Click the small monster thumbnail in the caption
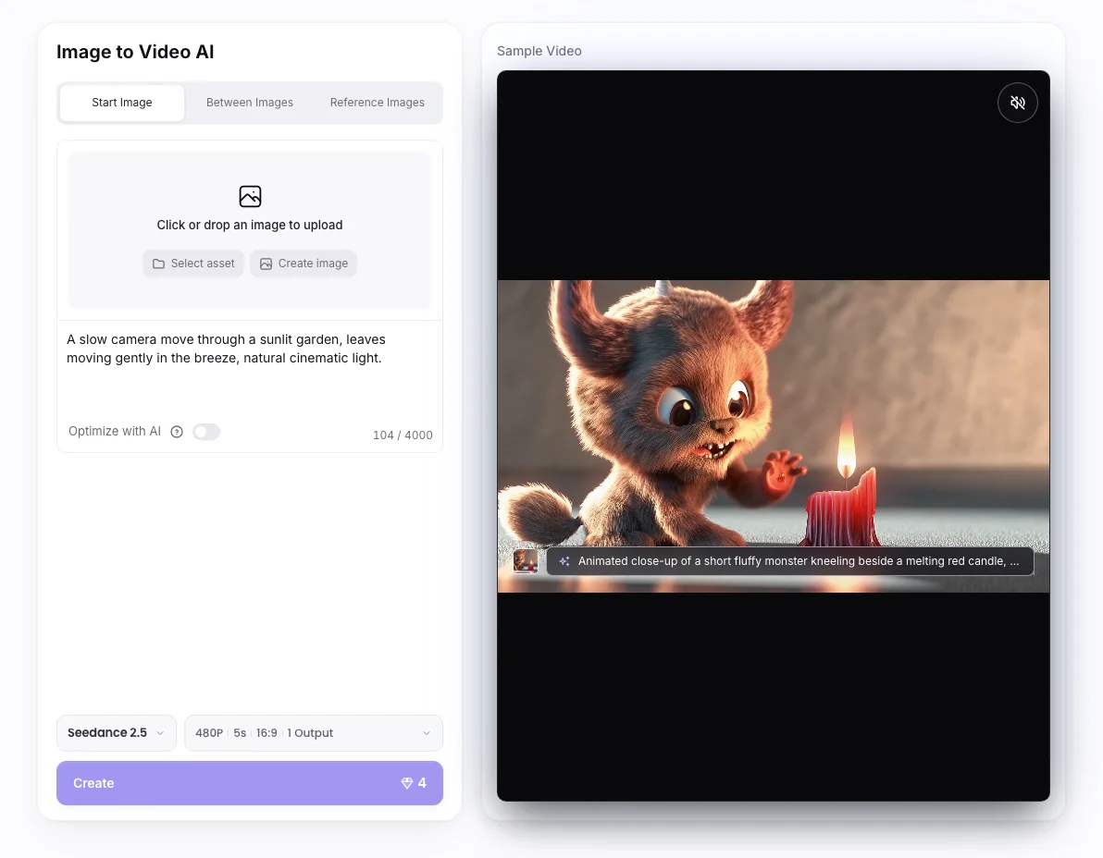 (x=526, y=561)
